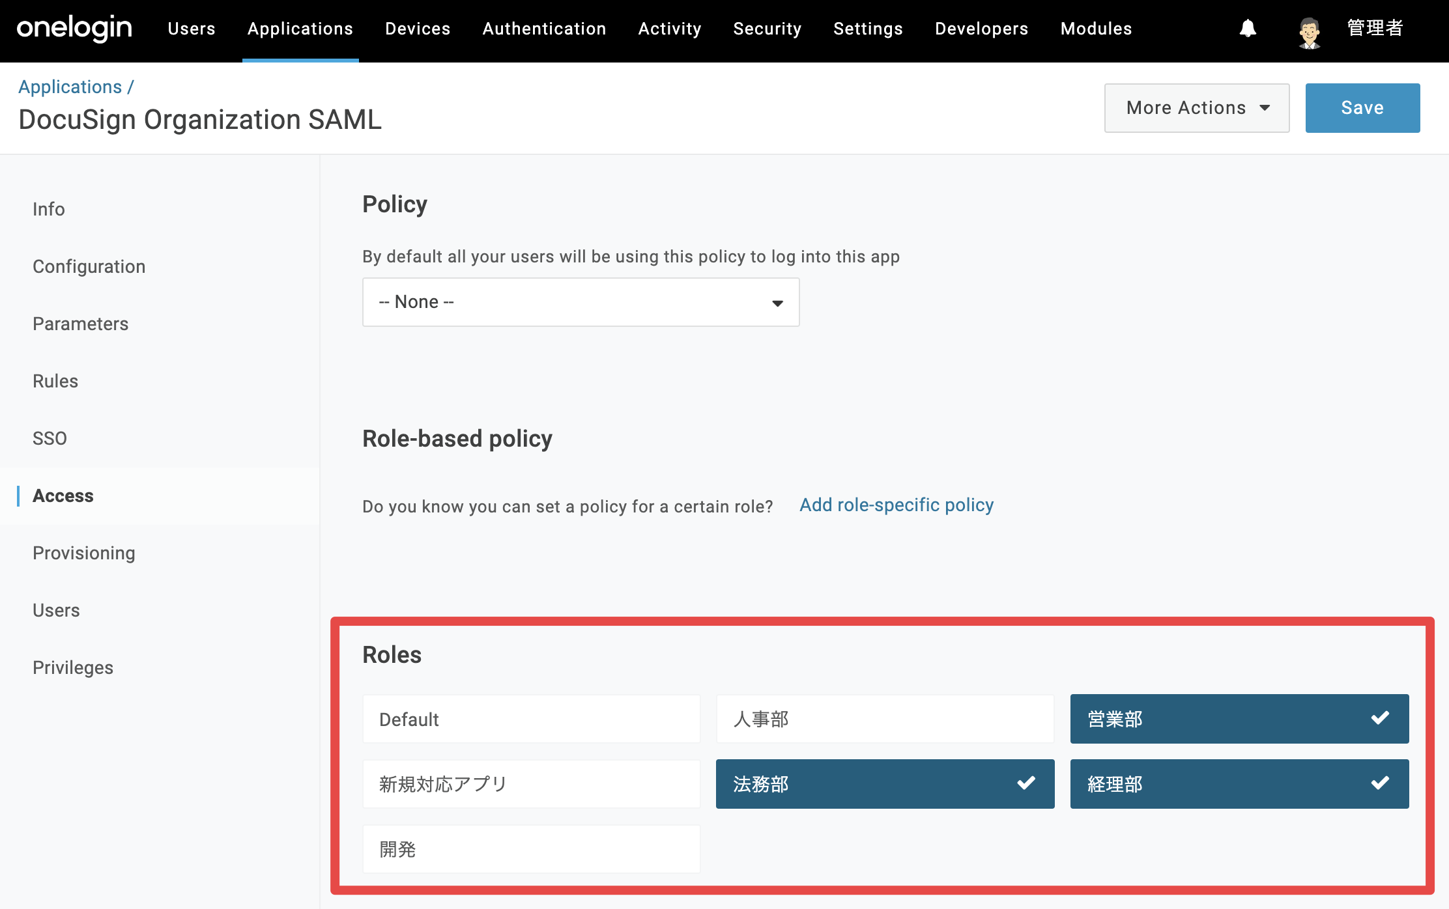This screenshot has height=909, width=1449.
Task: Open the Parameters sidebar tab
Action: point(81,324)
